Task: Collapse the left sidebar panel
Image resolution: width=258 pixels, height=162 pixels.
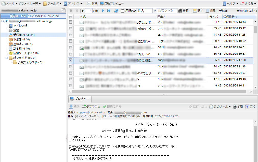Action: pos(63,10)
